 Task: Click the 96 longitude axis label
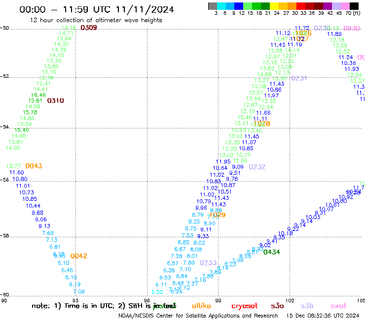pyautogui.click(x=147, y=301)
